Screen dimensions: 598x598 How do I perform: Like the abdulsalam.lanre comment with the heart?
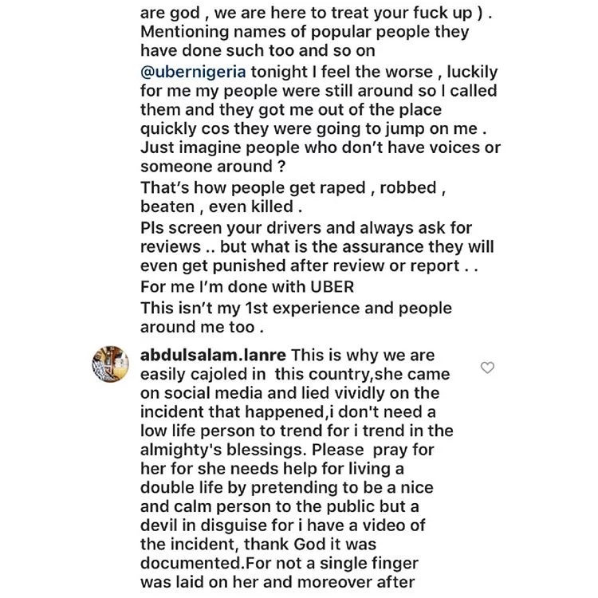(487, 368)
